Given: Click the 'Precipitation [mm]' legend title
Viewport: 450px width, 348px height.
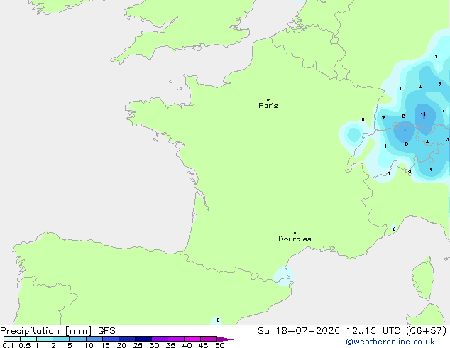Looking at the screenshot, I should click(46, 331).
